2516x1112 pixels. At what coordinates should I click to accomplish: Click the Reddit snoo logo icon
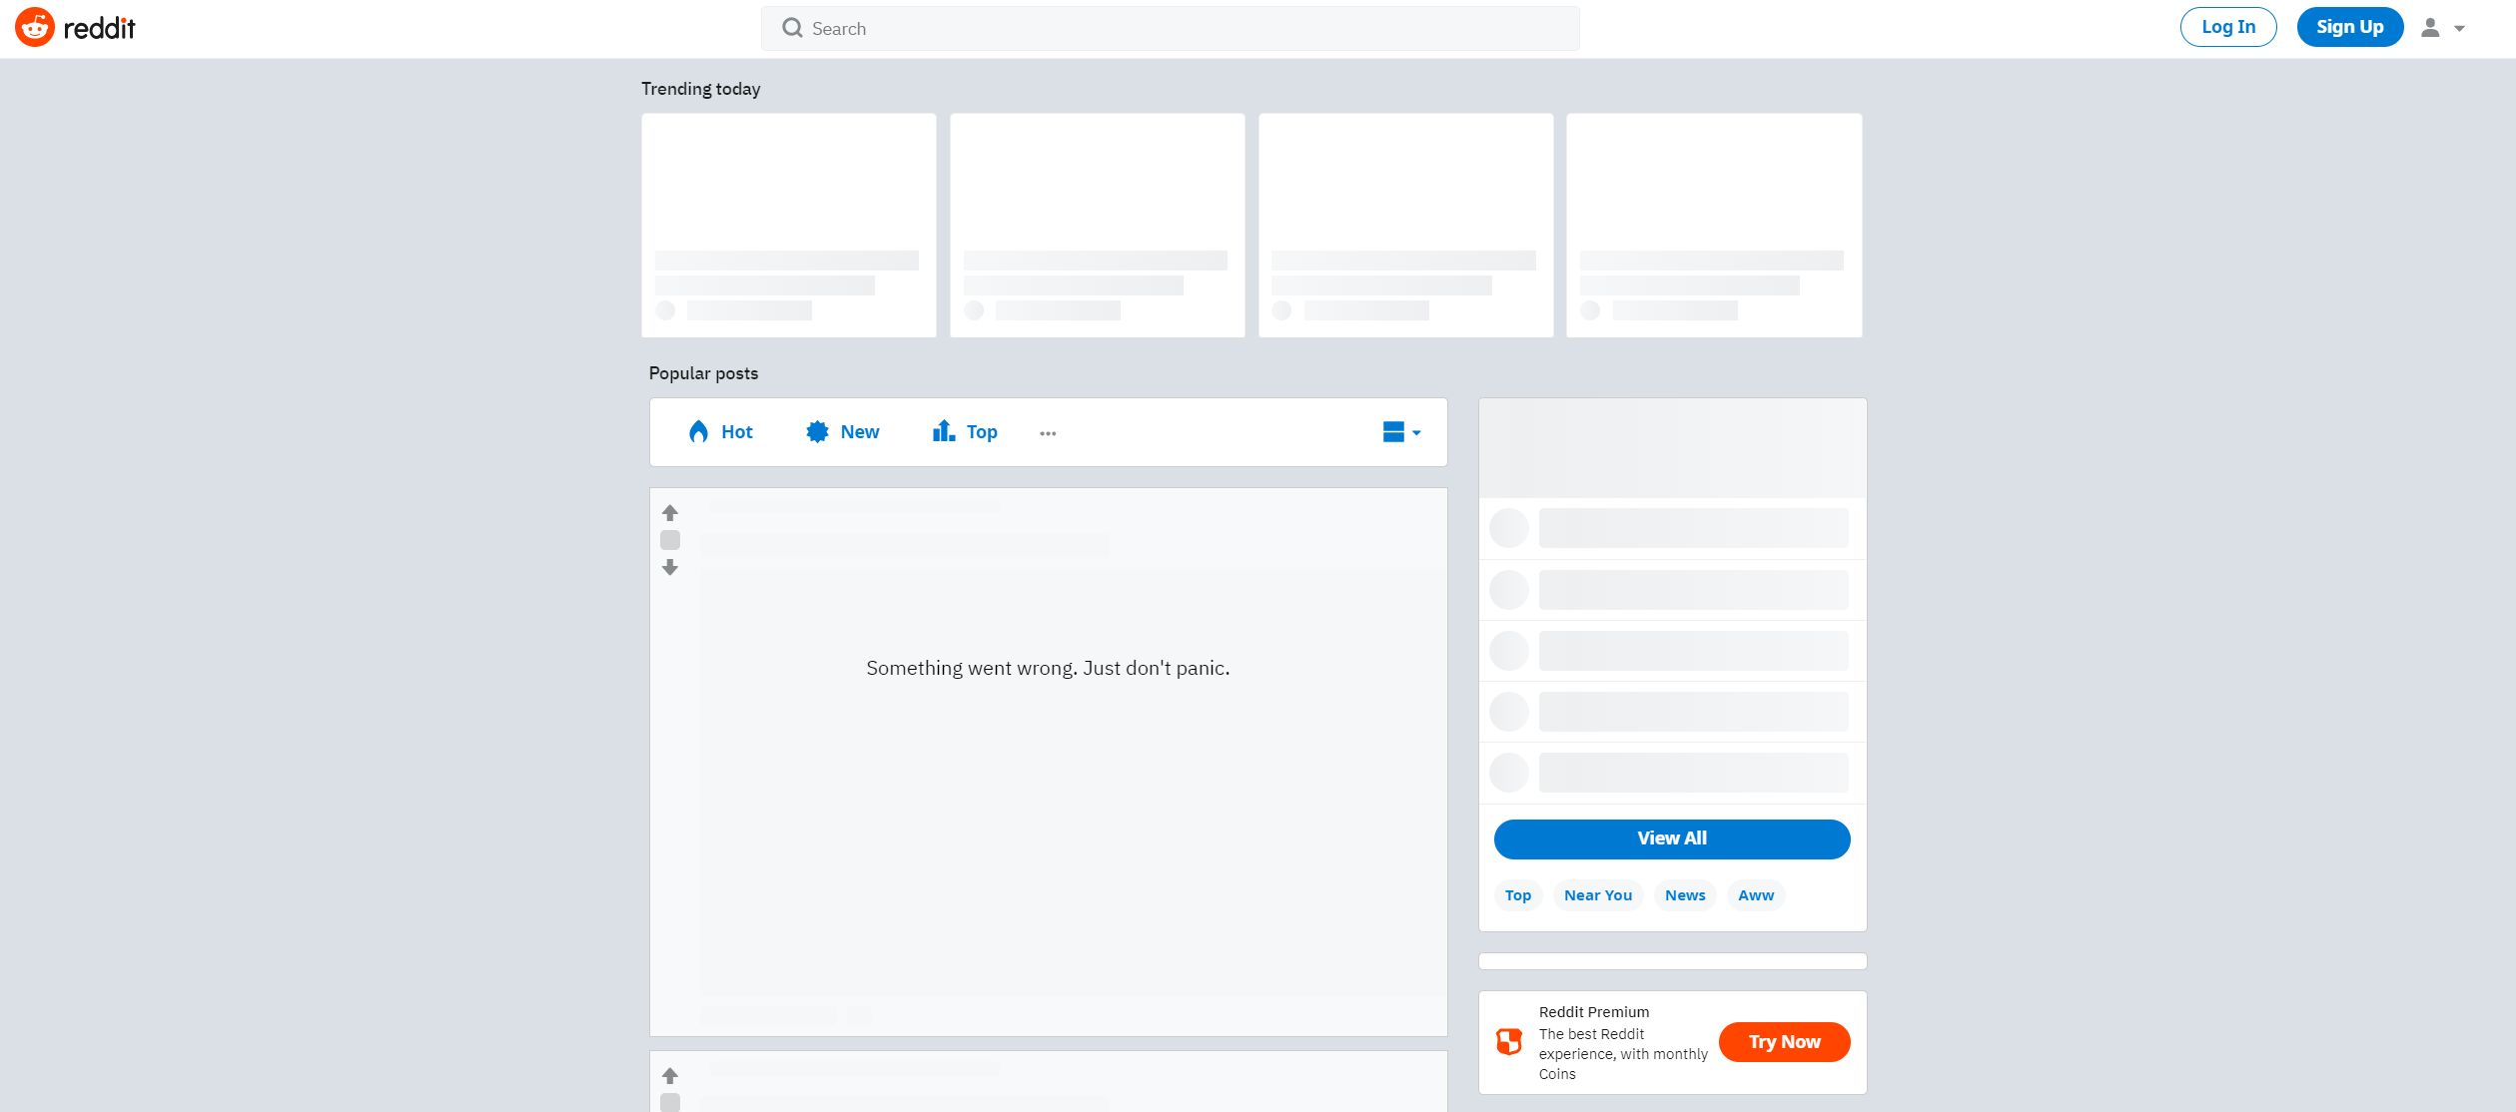(34, 28)
